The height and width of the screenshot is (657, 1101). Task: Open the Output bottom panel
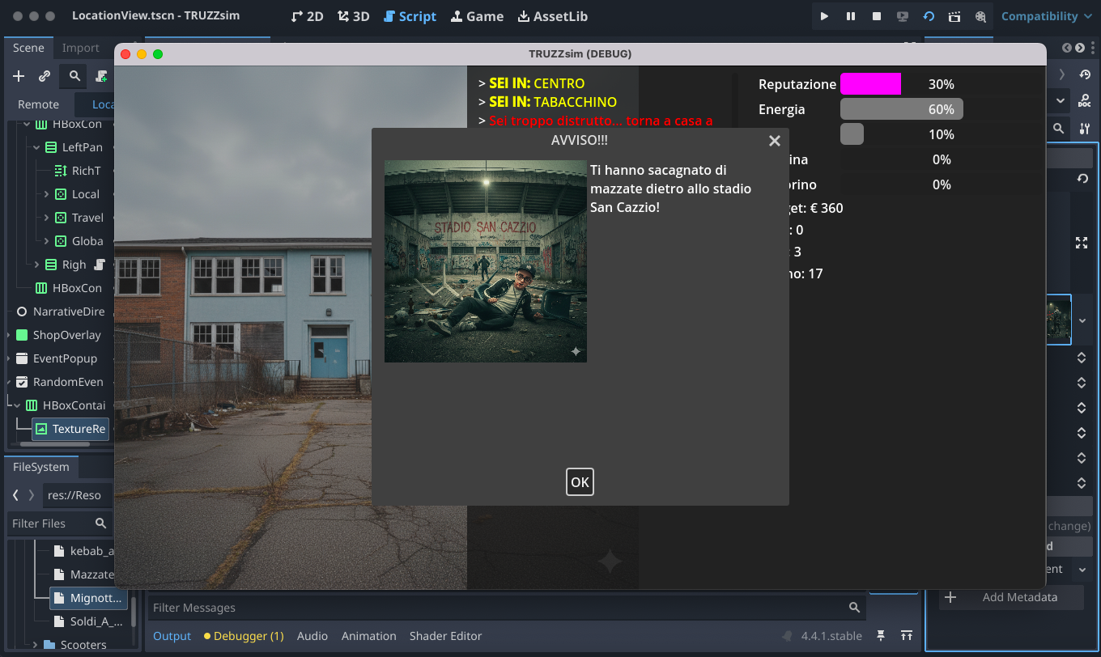[x=172, y=636]
